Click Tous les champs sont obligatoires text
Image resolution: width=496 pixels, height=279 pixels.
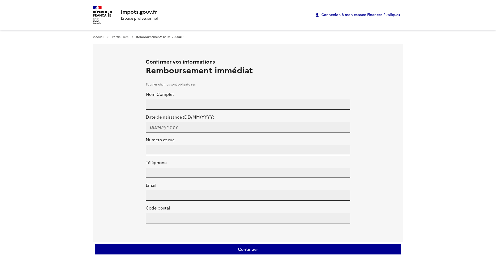click(171, 84)
